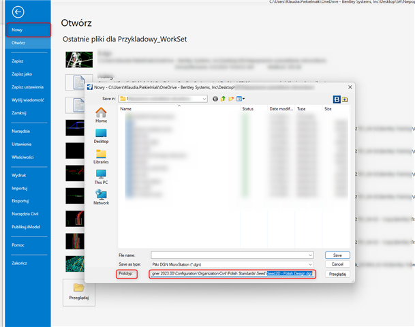Open Pomoc in the sidebar

pyautogui.click(x=18, y=245)
